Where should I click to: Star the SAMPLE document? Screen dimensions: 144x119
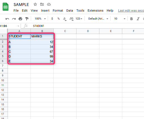click(x=35, y=4)
